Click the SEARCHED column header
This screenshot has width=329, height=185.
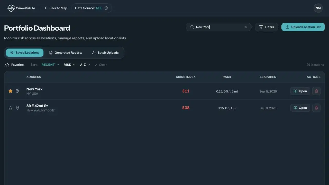click(x=268, y=77)
